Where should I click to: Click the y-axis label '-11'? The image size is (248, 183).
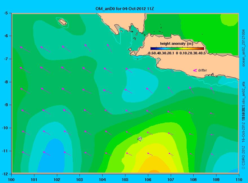point(5,151)
